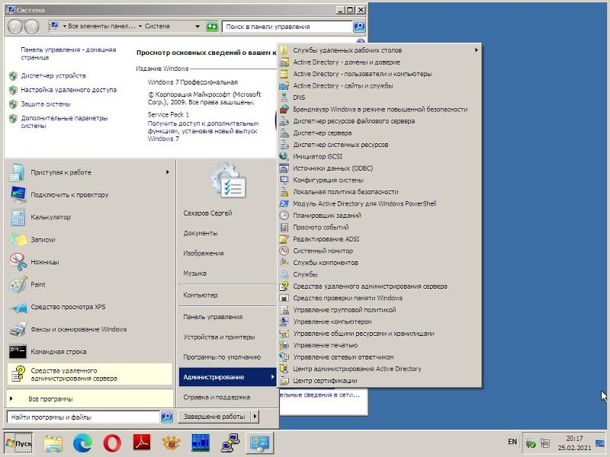Screen dimensions: 610x457
Task: Open Записки sticky notes
Action: click(89, 240)
